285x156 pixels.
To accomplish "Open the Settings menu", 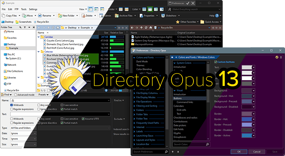I will pos(33,9).
